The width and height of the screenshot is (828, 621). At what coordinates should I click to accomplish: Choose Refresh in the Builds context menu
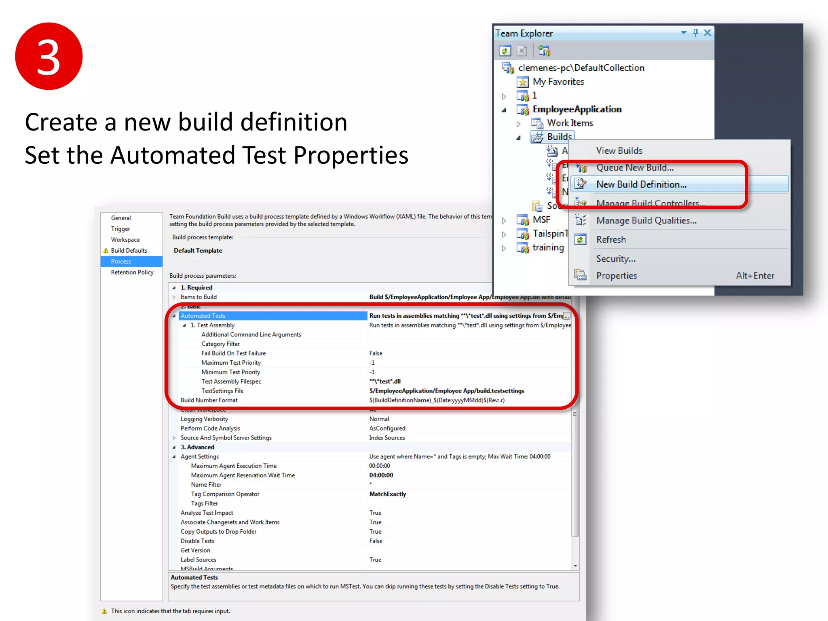tap(611, 239)
